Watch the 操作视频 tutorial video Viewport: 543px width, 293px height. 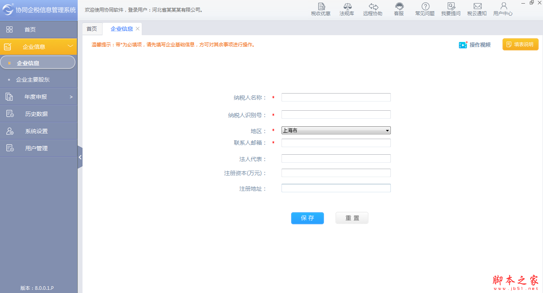point(475,45)
